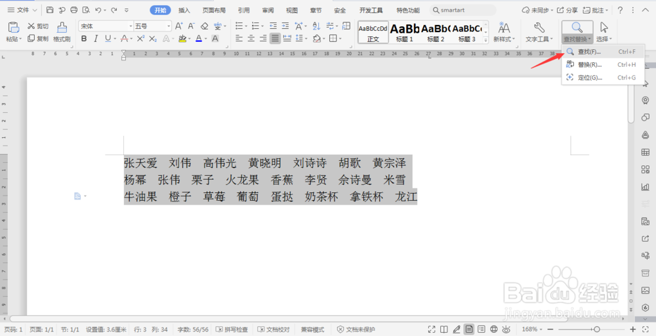656x336 pixels.
Task: Choose 定位(G)... from the menu
Action: click(x=602, y=77)
